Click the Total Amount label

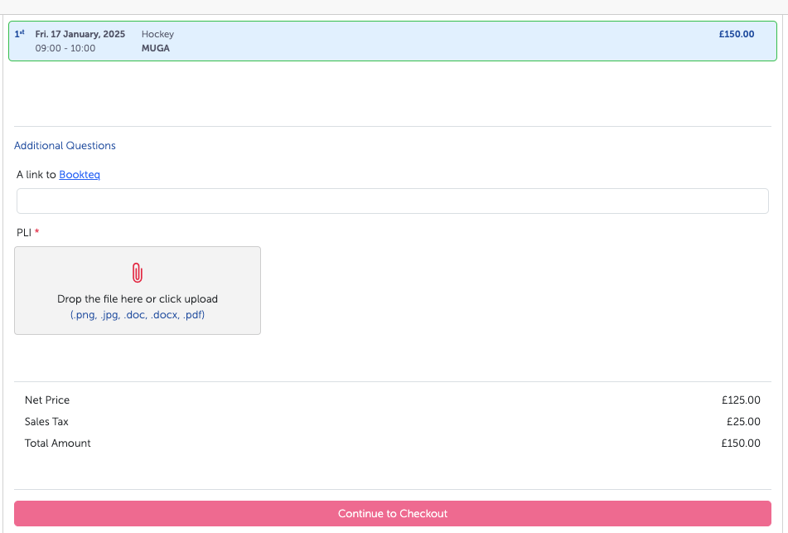pyautogui.click(x=58, y=443)
